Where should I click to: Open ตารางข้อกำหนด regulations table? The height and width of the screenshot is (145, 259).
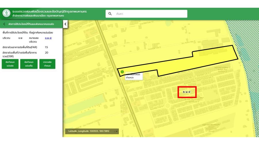click(x=47, y=64)
